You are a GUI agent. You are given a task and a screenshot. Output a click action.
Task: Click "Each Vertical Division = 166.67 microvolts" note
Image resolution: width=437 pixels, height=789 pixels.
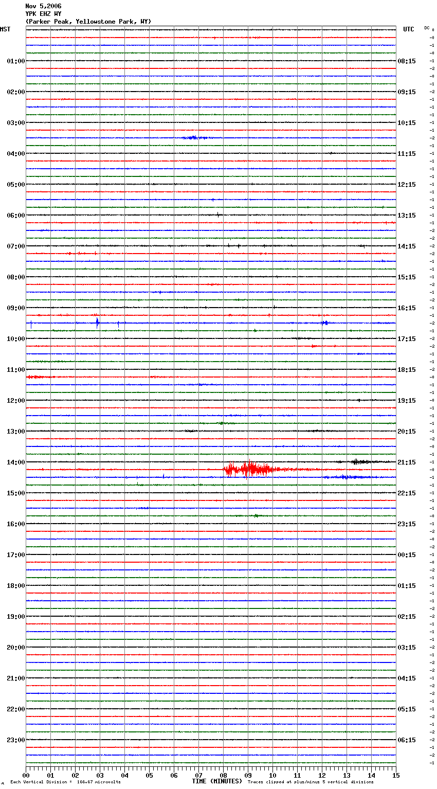[65, 782]
